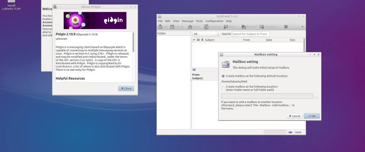The height and width of the screenshot is (152, 365).
Task: Click the Pidgin logo banner image
Action: (95, 21)
